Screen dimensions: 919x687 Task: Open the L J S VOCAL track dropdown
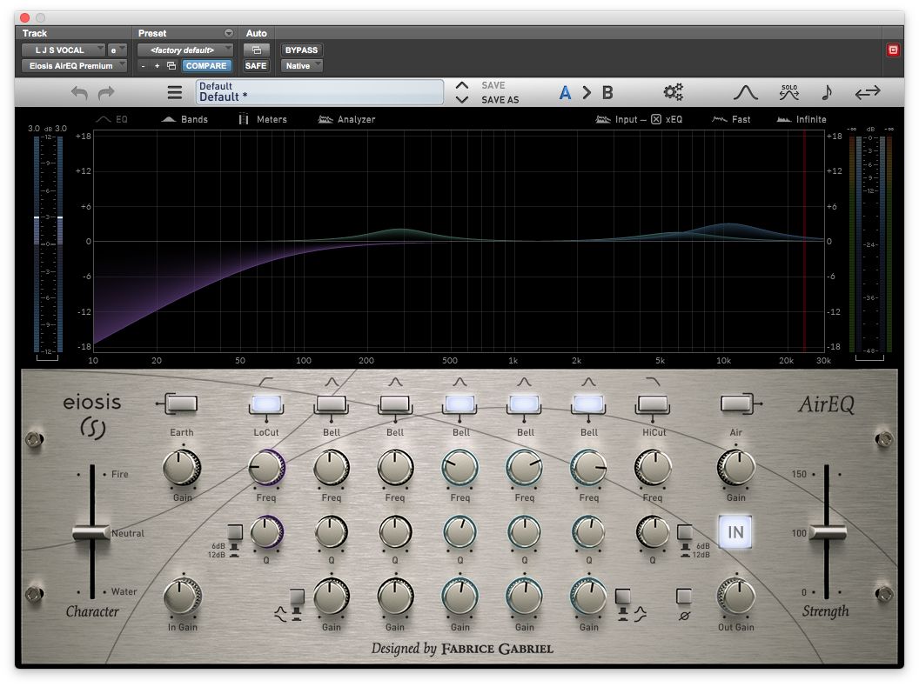64,50
